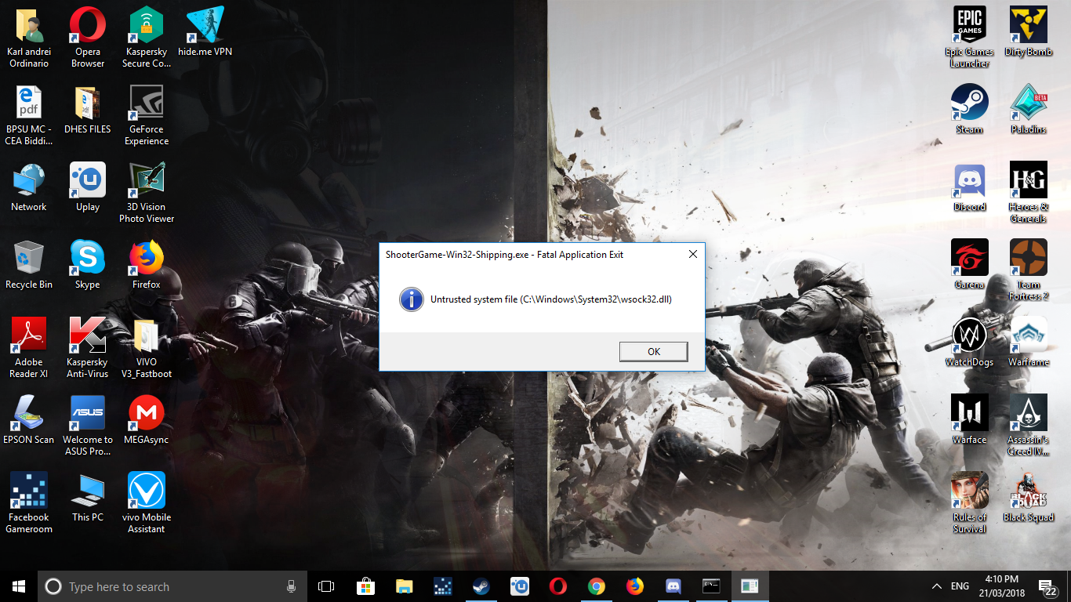The width and height of the screenshot is (1071, 602).
Task: Select the 3D Vision Photo Viewer shortcut
Action: 147,193
